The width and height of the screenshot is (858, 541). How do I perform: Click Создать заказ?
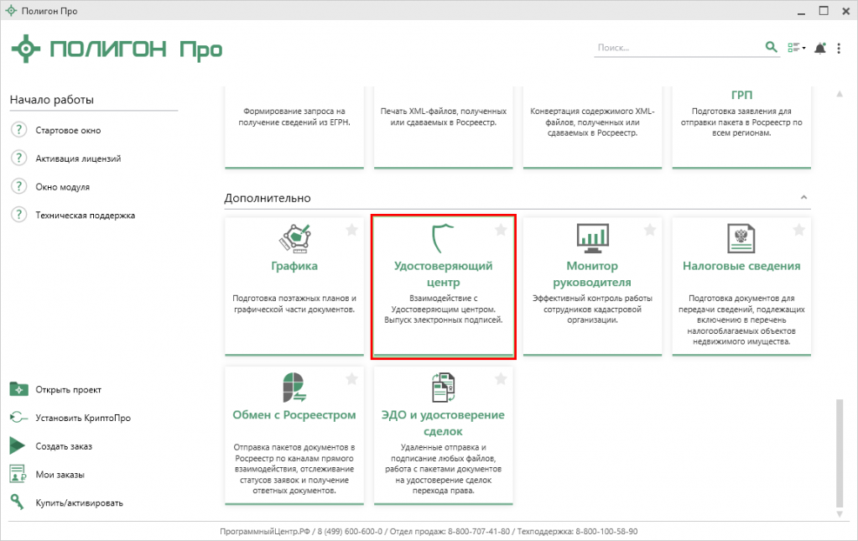pyautogui.click(x=64, y=446)
